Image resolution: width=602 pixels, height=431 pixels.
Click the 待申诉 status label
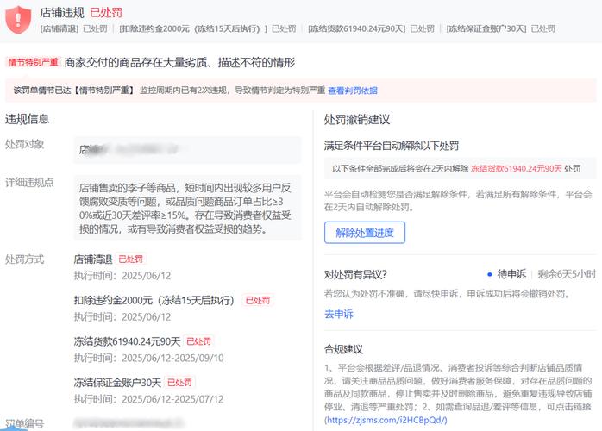(x=511, y=274)
